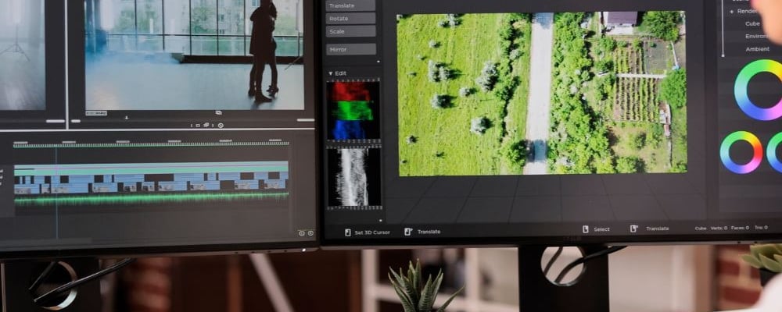Click the time ruler on the left monitor

pos(151,144)
